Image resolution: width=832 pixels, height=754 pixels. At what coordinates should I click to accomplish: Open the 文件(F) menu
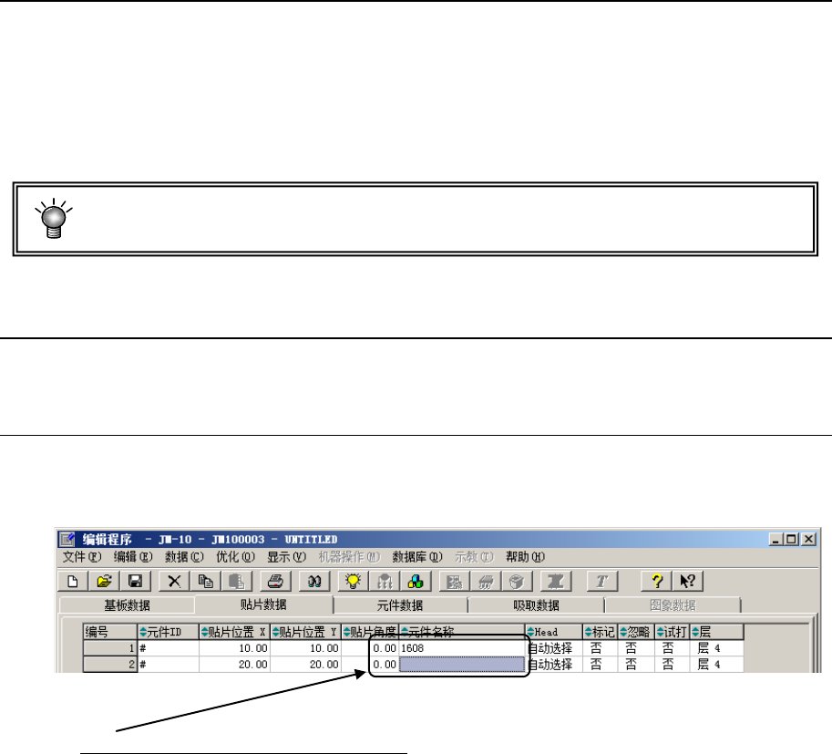pos(82,557)
